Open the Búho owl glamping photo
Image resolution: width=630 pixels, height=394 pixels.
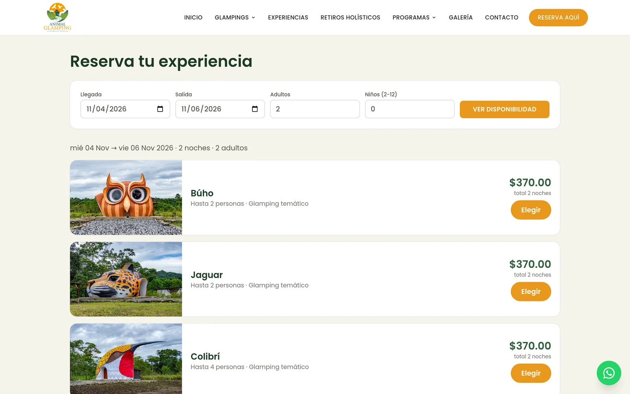[126, 197]
